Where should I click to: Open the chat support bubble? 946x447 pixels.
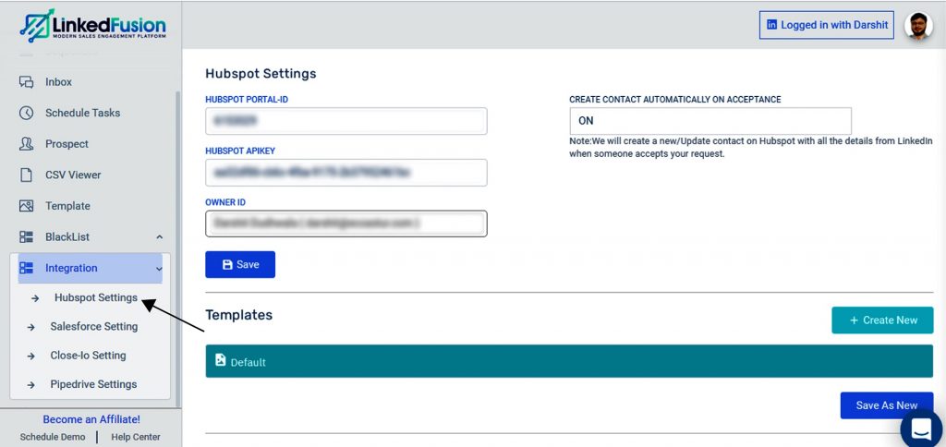click(x=922, y=429)
